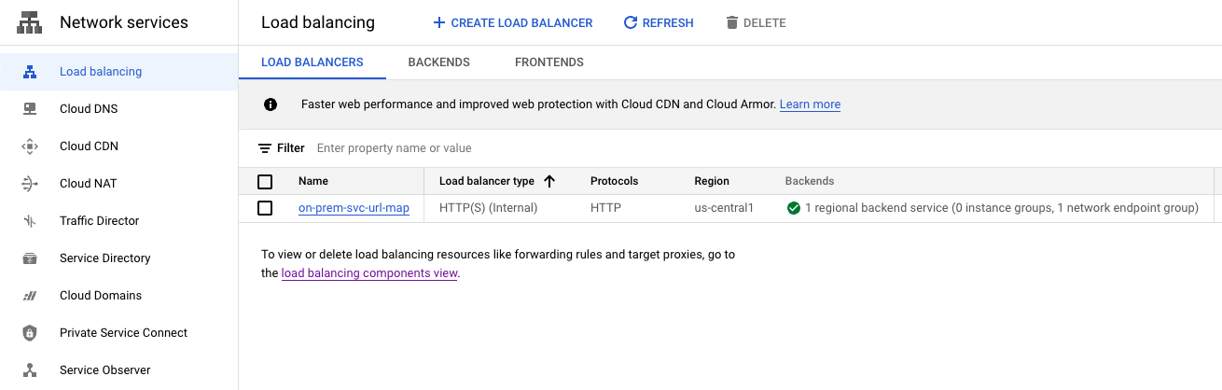This screenshot has height=390, width=1222.
Task: Open Cloud DNS via its sidebar icon
Action: 29,109
